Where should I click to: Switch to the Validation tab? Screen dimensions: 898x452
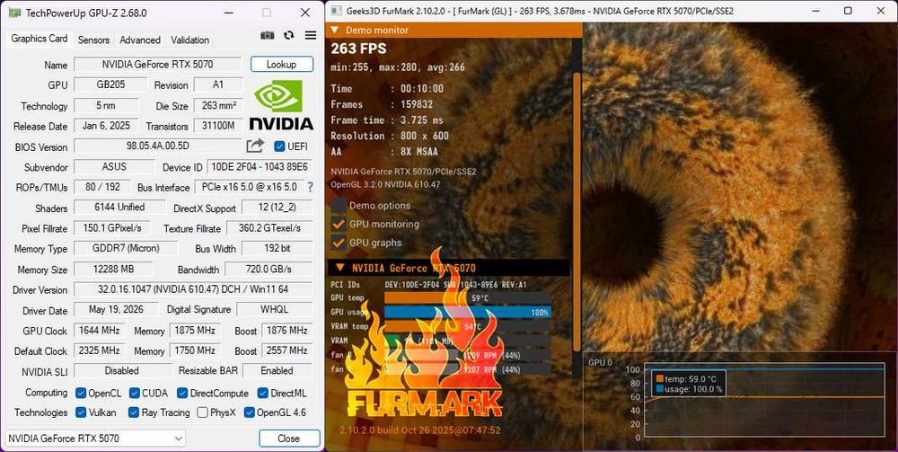click(189, 40)
